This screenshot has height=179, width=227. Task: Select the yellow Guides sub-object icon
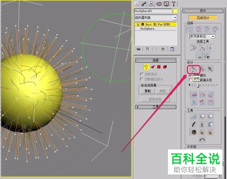[146, 67]
